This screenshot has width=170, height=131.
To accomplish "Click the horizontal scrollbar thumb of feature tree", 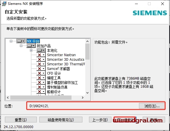I will (41, 97).
